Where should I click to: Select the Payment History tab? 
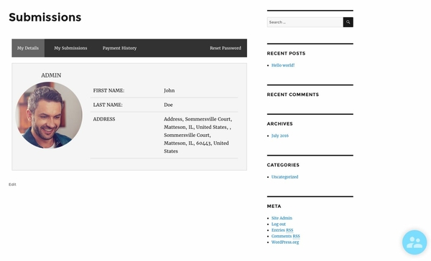119,48
